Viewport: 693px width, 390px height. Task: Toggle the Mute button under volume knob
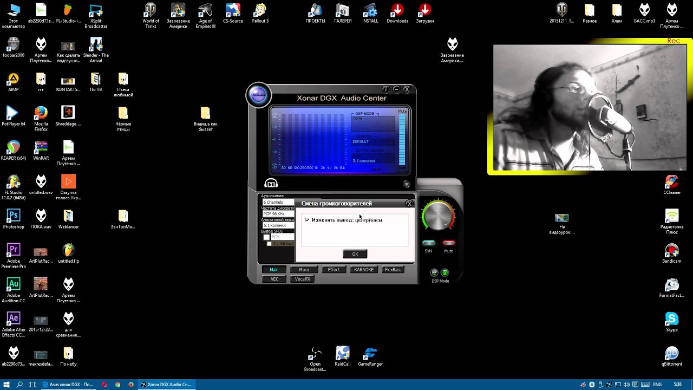(x=448, y=243)
